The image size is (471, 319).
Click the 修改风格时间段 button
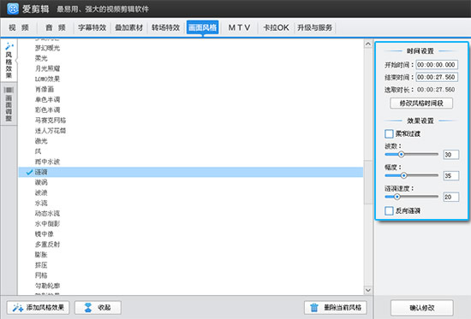421,103
